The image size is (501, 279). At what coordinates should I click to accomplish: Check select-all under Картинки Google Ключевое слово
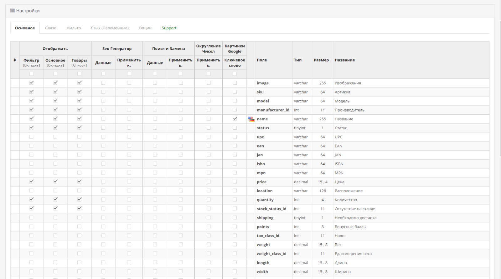pyautogui.click(x=235, y=74)
